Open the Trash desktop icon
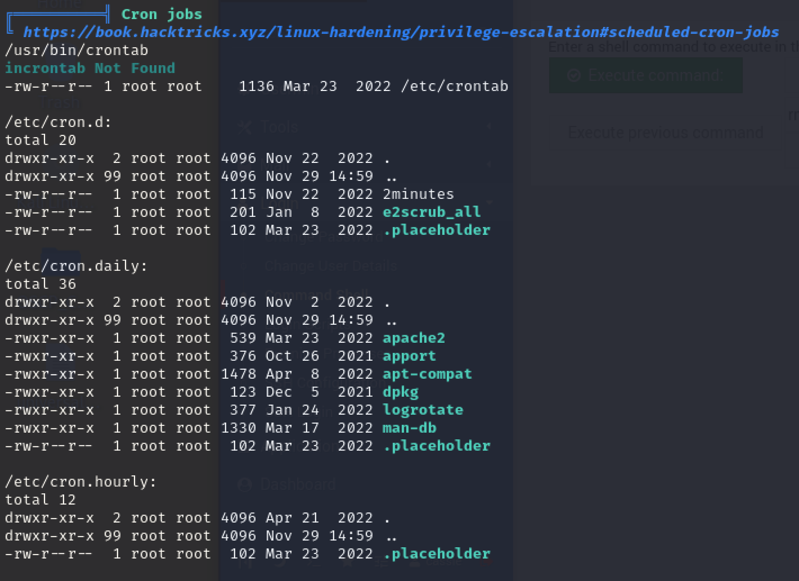Screen dimensions: 799x581 [x=60, y=102]
